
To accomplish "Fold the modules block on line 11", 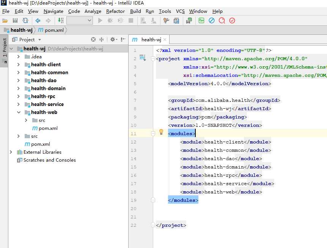I will (153, 134).
